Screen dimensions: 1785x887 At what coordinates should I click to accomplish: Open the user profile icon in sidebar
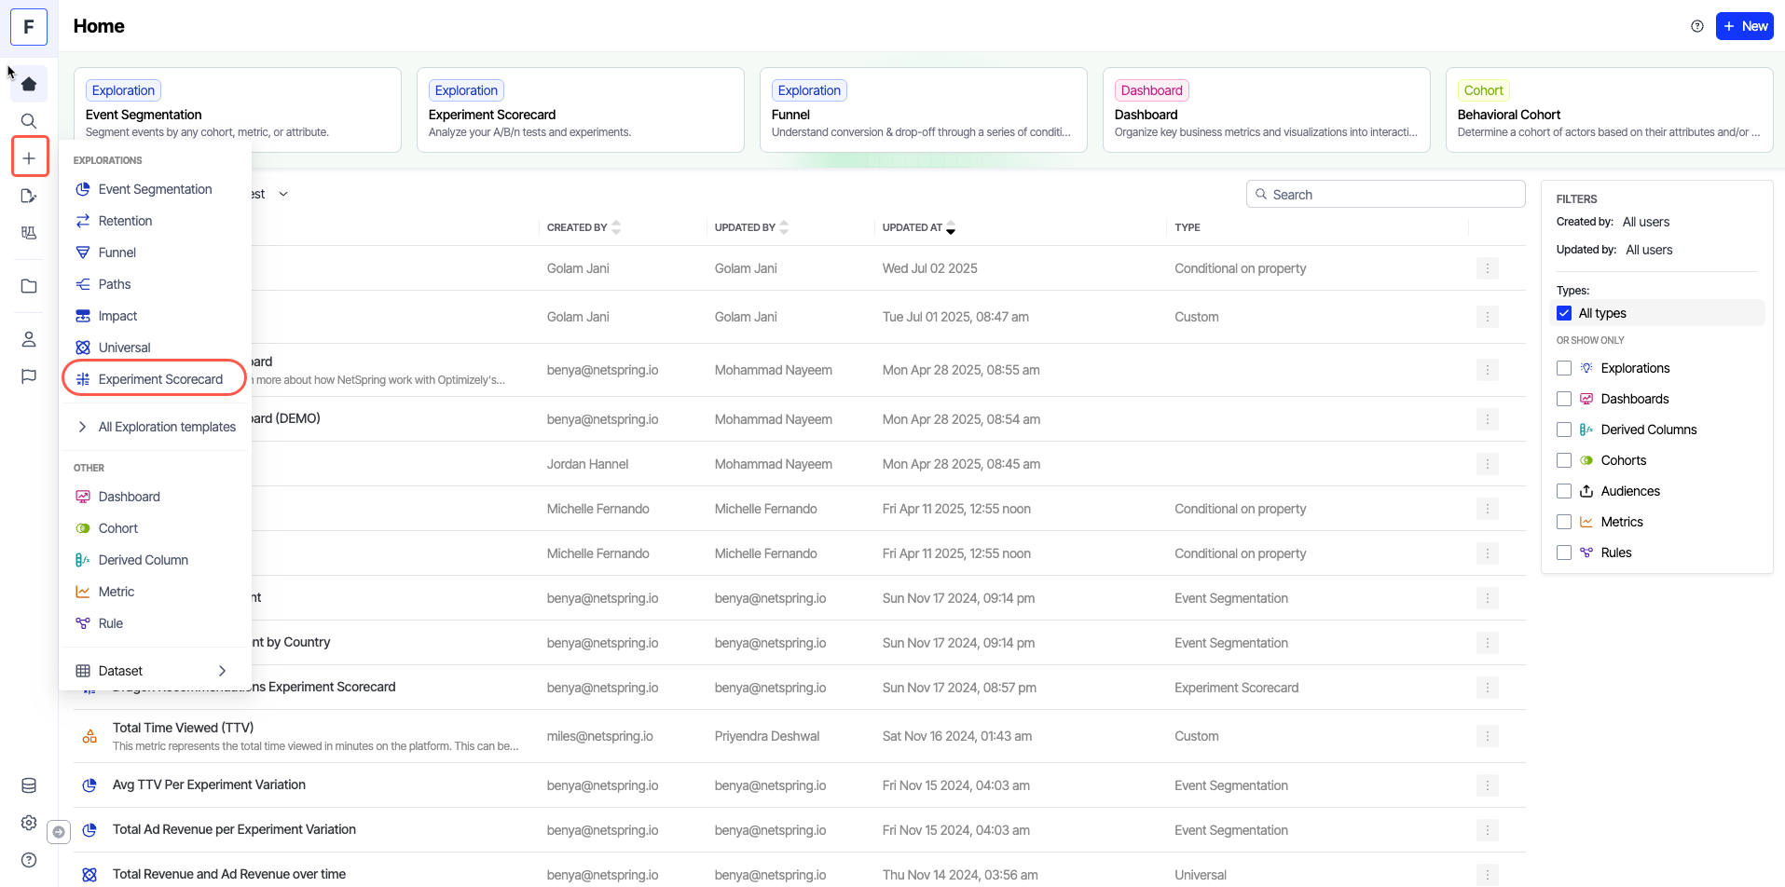click(29, 339)
